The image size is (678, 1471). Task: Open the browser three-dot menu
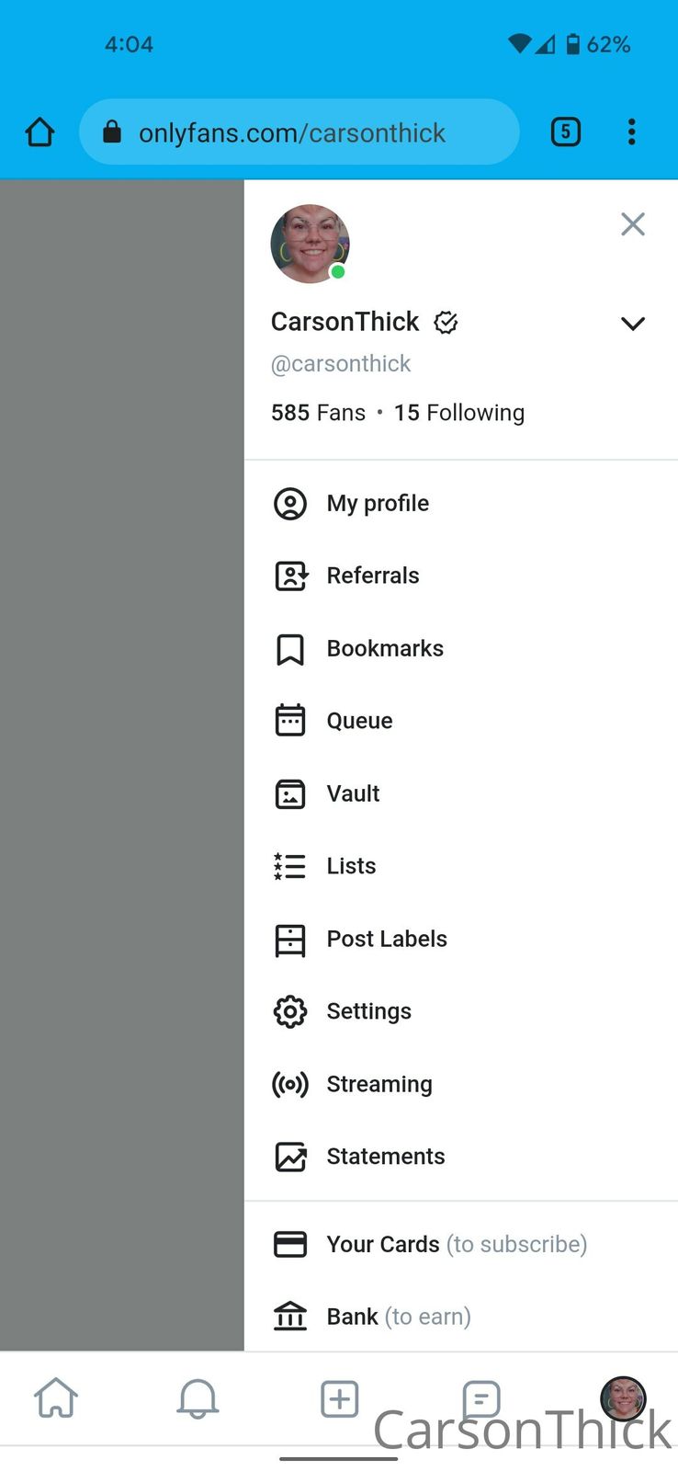[x=631, y=132]
